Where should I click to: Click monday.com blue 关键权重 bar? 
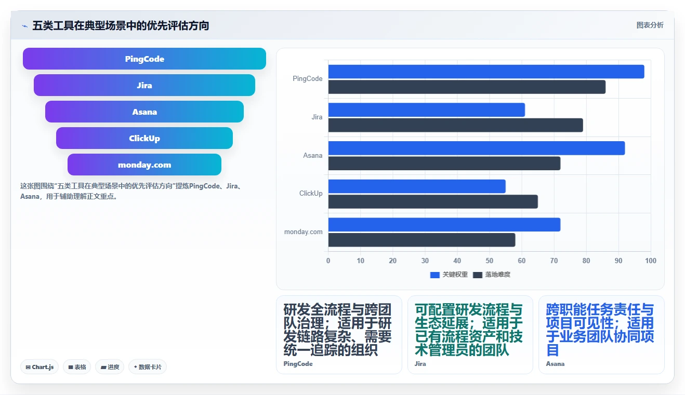pos(444,225)
